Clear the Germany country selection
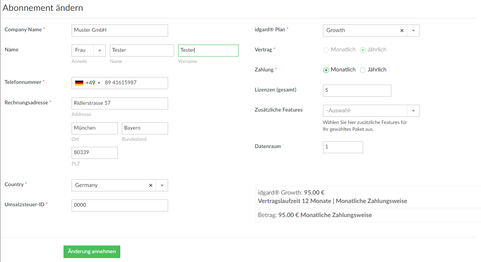The image size is (481, 262). 151,185
